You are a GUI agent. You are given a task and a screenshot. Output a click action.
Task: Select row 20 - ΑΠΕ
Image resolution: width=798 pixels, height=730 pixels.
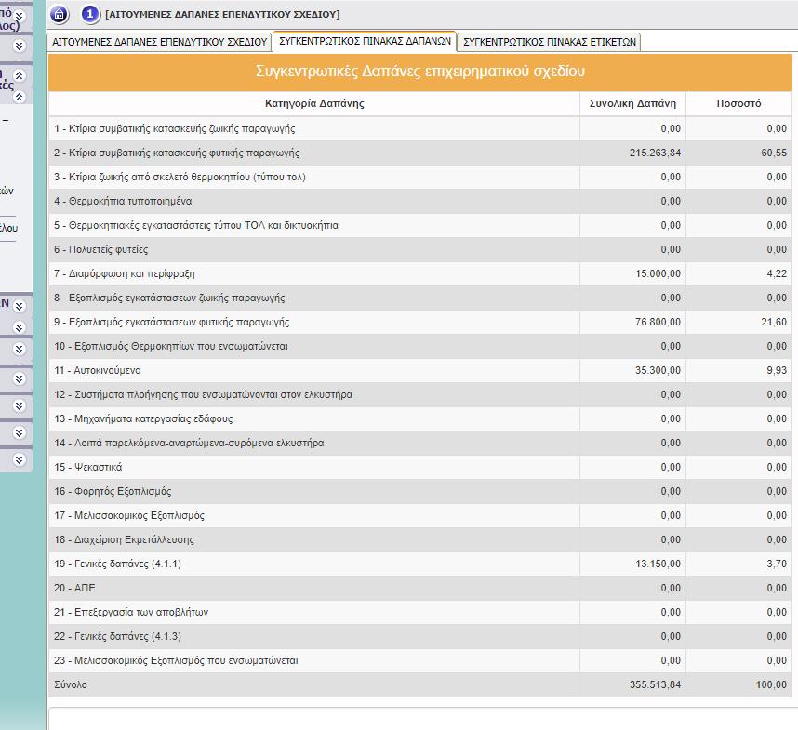(420, 588)
